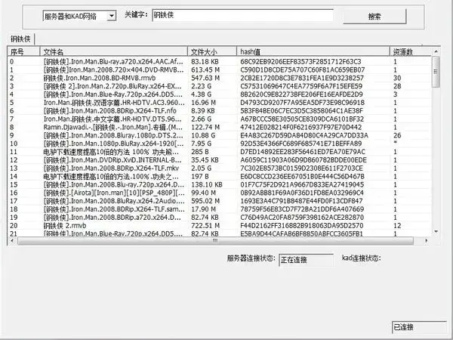This screenshot has height=340, width=453.
Task: Click the horizontal scroll right arrow
Action: coord(427,240)
